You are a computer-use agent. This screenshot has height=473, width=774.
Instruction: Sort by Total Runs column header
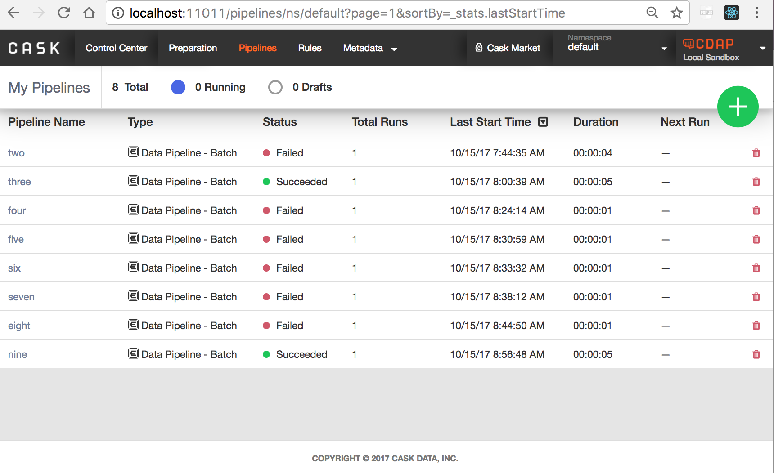click(x=379, y=122)
